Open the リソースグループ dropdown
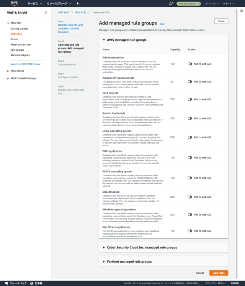Viewport: 245px width, 286px height. (x=59, y=3)
